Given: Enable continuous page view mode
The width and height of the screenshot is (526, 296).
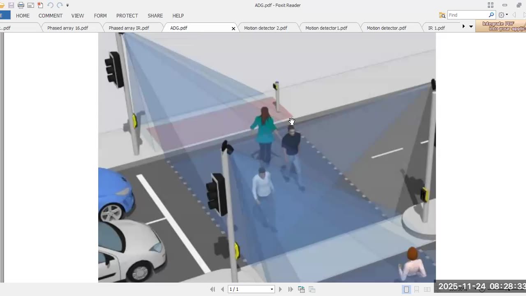Looking at the screenshot, I should [417, 289].
